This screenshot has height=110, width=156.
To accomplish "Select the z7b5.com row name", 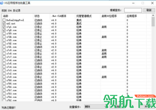I will pyautogui.click(x=11, y=83).
